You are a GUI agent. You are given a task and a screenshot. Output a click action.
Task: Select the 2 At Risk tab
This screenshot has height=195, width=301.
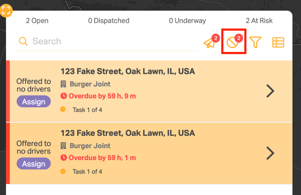(x=259, y=21)
